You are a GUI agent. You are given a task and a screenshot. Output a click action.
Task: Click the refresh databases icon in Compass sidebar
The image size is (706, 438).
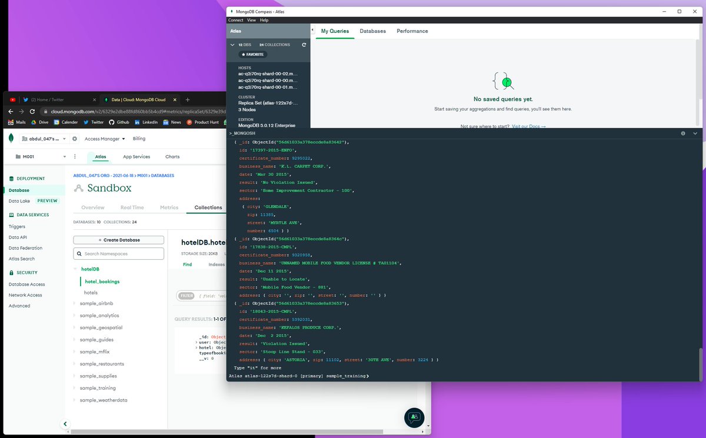pyautogui.click(x=304, y=45)
